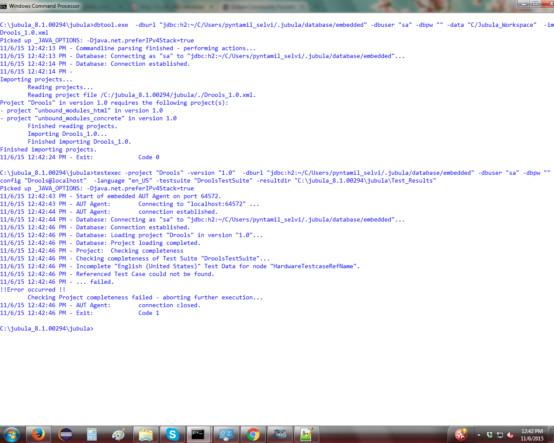
Task: Click the dbtool.exe command line
Action: point(277,25)
